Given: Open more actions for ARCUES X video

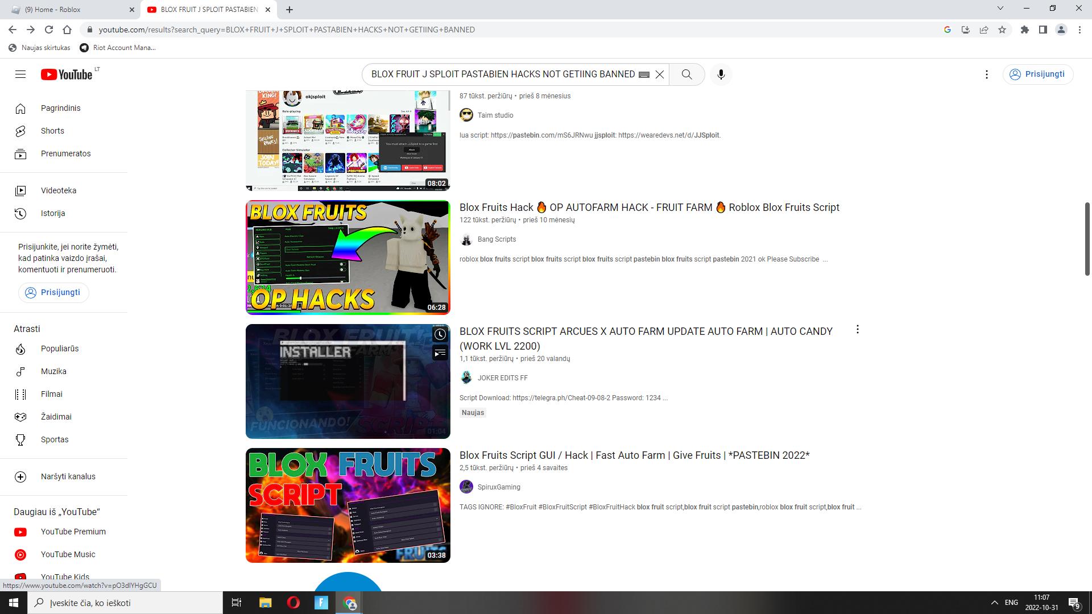Looking at the screenshot, I should [x=857, y=330].
